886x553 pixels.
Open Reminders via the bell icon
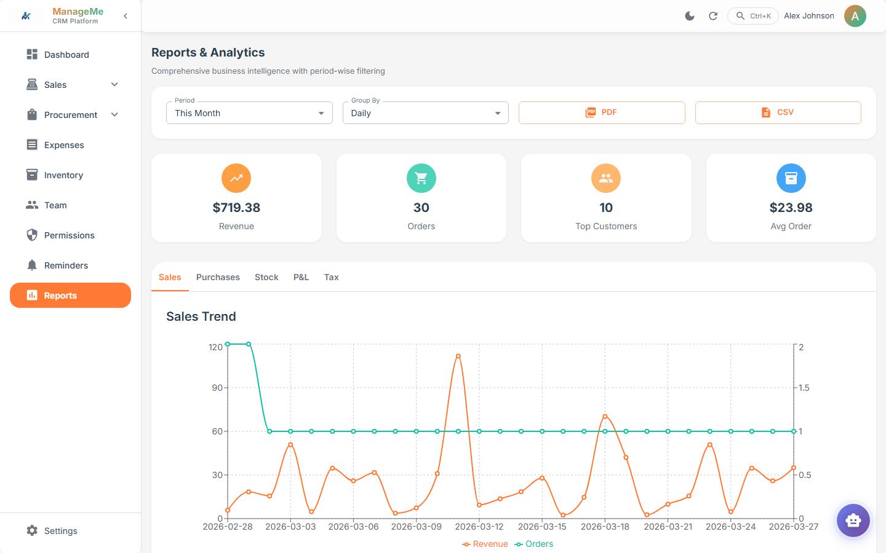pos(31,265)
